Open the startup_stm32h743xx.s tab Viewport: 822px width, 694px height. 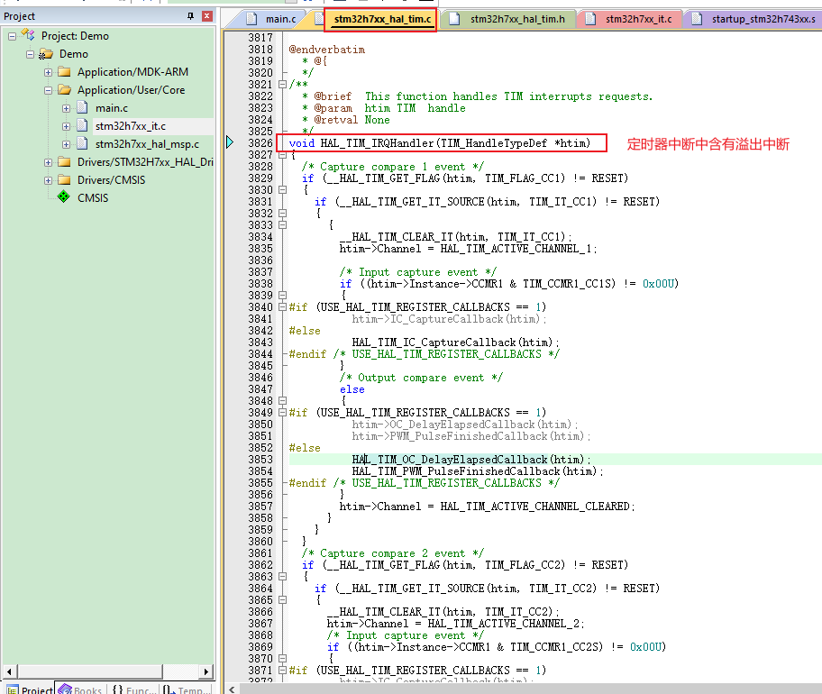point(755,19)
